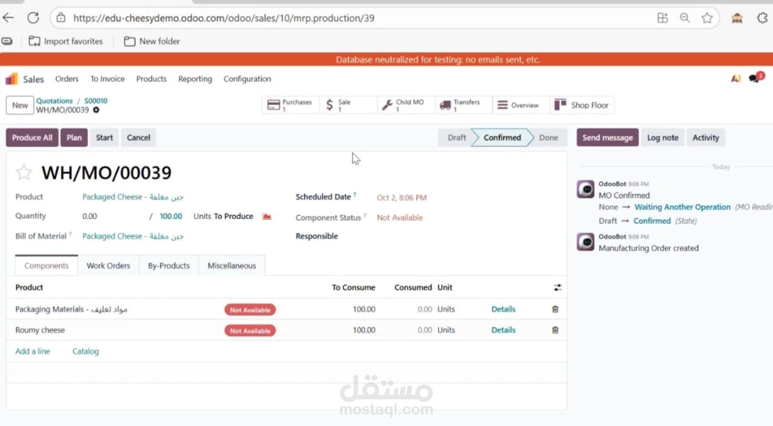
Task: Open the Packaged Cheese product field
Action: tap(133, 197)
